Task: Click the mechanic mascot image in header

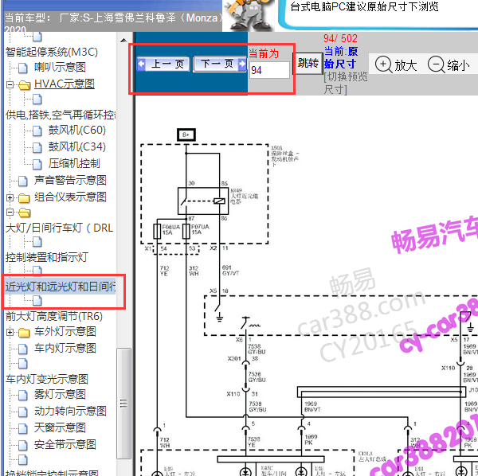Action: [x=250, y=16]
